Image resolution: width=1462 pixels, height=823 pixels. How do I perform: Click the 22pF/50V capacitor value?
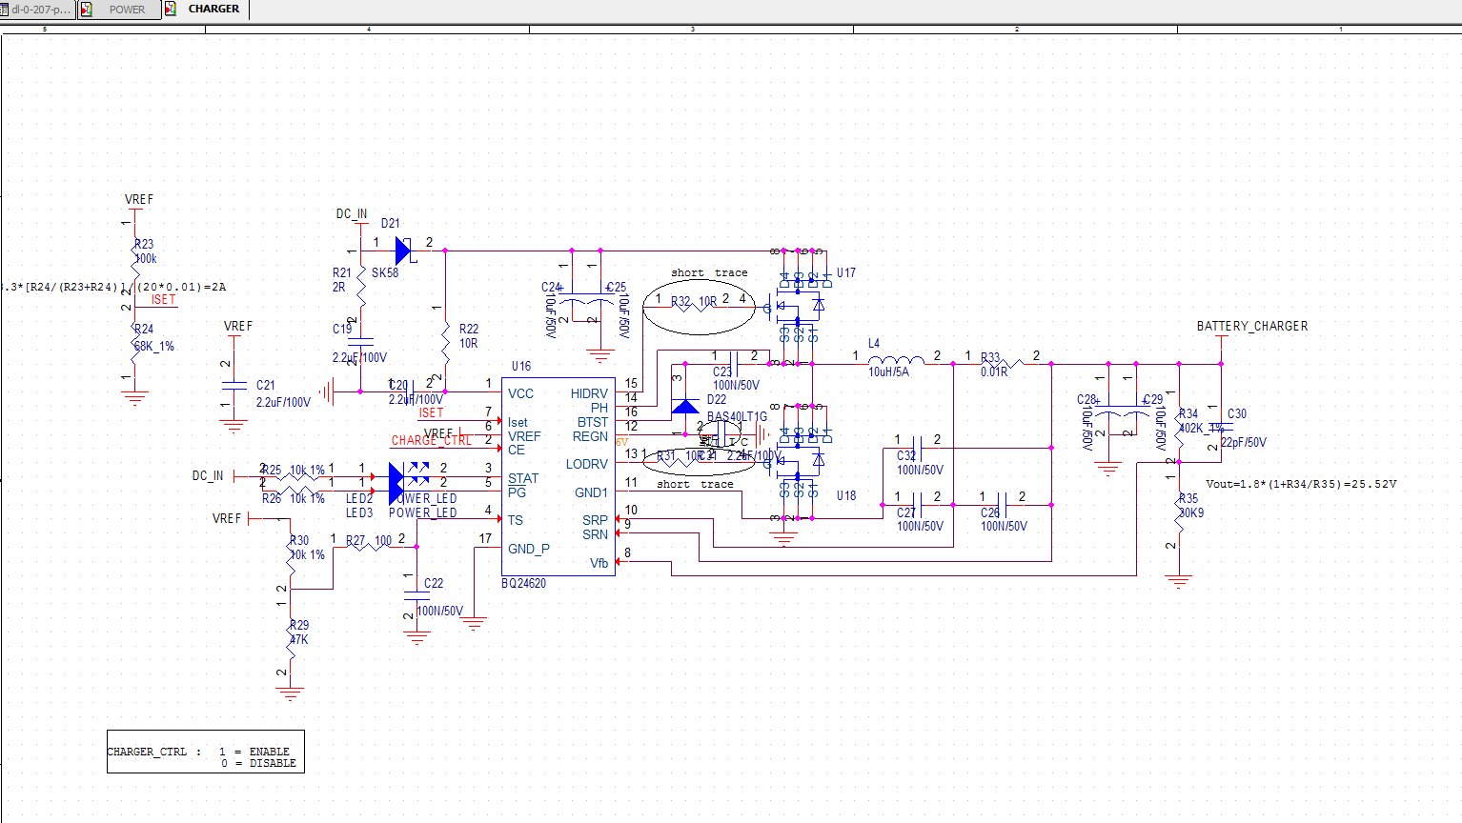click(1244, 442)
